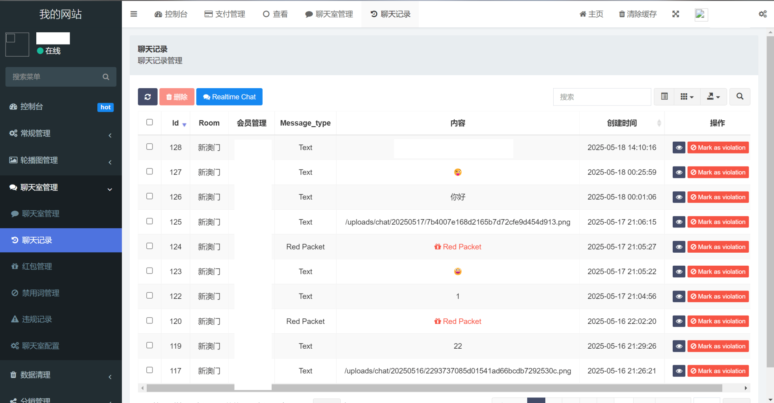Open the table detail view icon

click(x=664, y=97)
